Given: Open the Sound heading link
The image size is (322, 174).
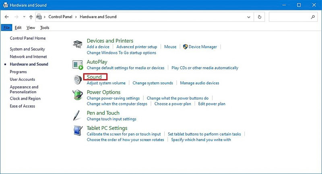Looking at the screenshot, I should click(94, 77).
